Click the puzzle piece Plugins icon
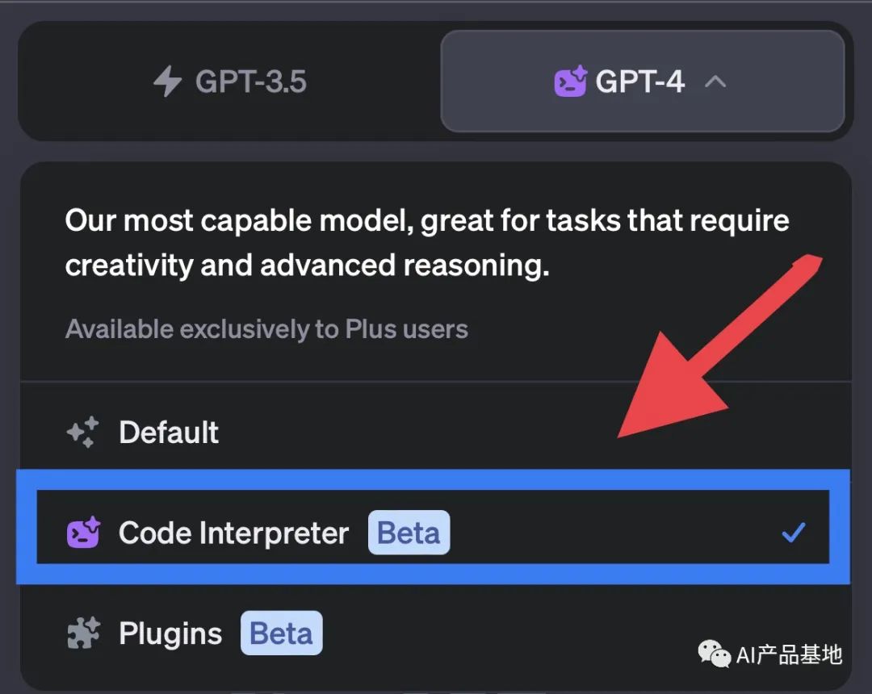The width and height of the screenshot is (872, 694). [x=83, y=633]
